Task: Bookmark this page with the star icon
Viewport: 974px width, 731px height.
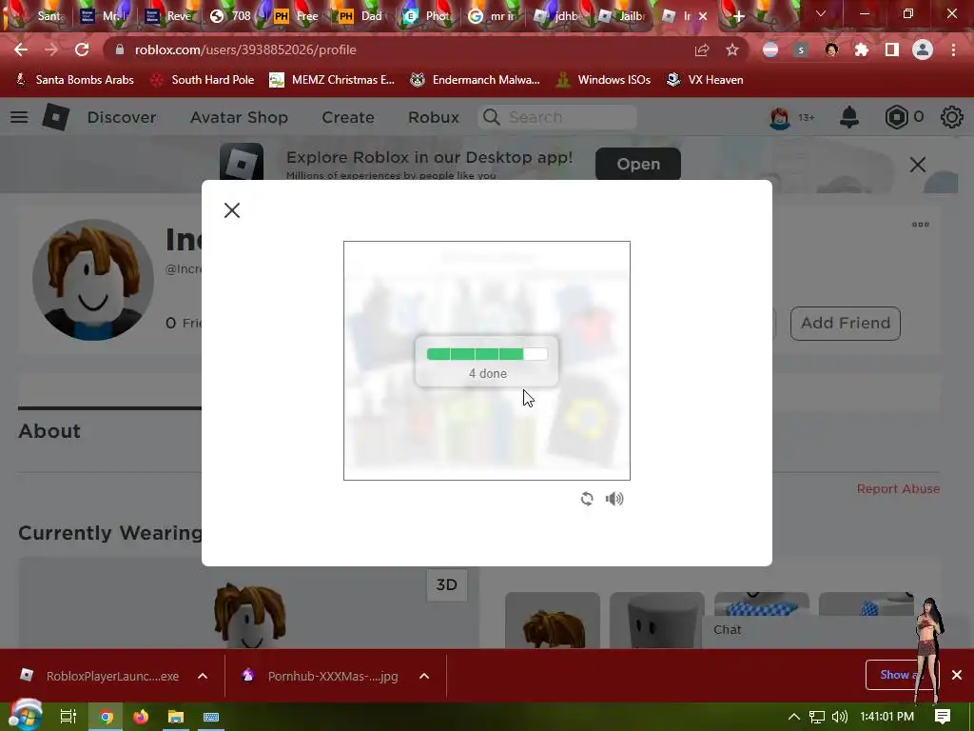Action: point(732,49)
